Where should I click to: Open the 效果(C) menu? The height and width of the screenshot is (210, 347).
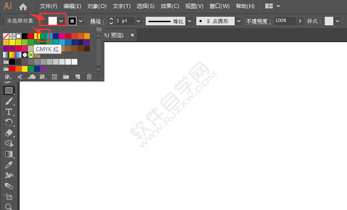170,6
